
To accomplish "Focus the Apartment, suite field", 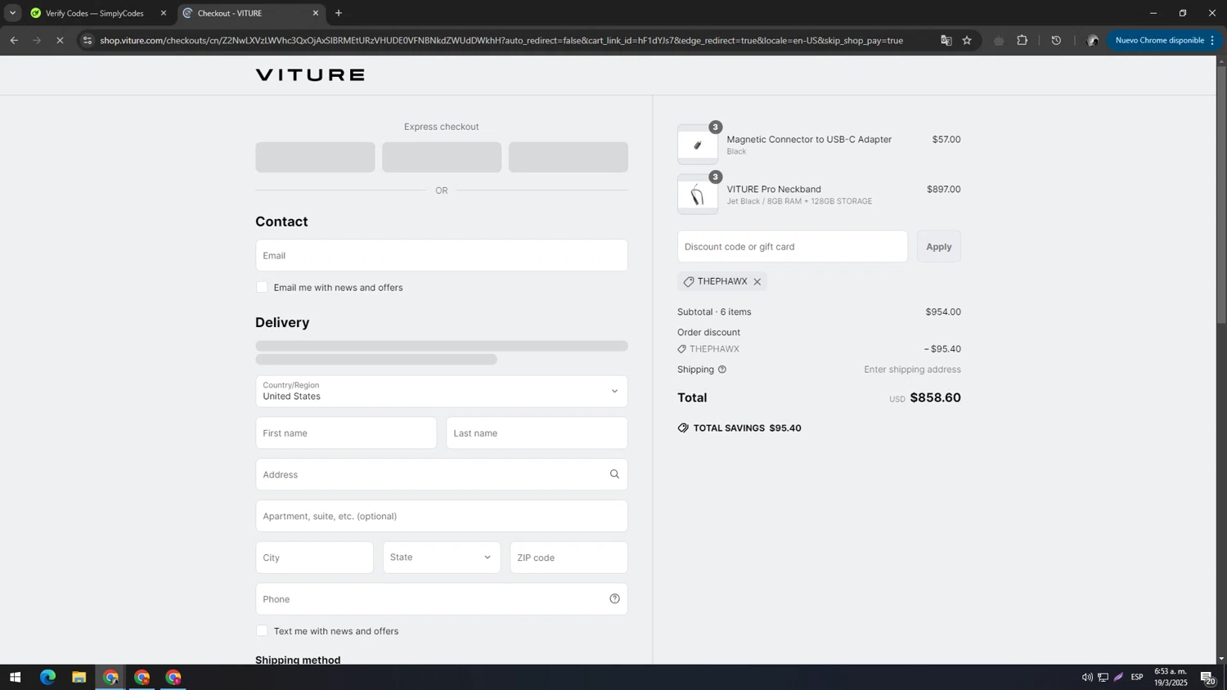I will point(442,516).
